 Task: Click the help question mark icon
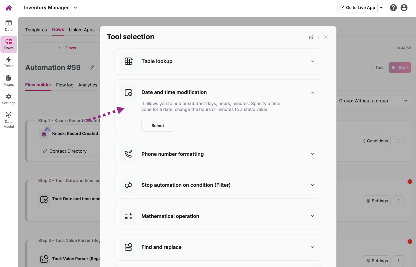[x=393, y=8]
